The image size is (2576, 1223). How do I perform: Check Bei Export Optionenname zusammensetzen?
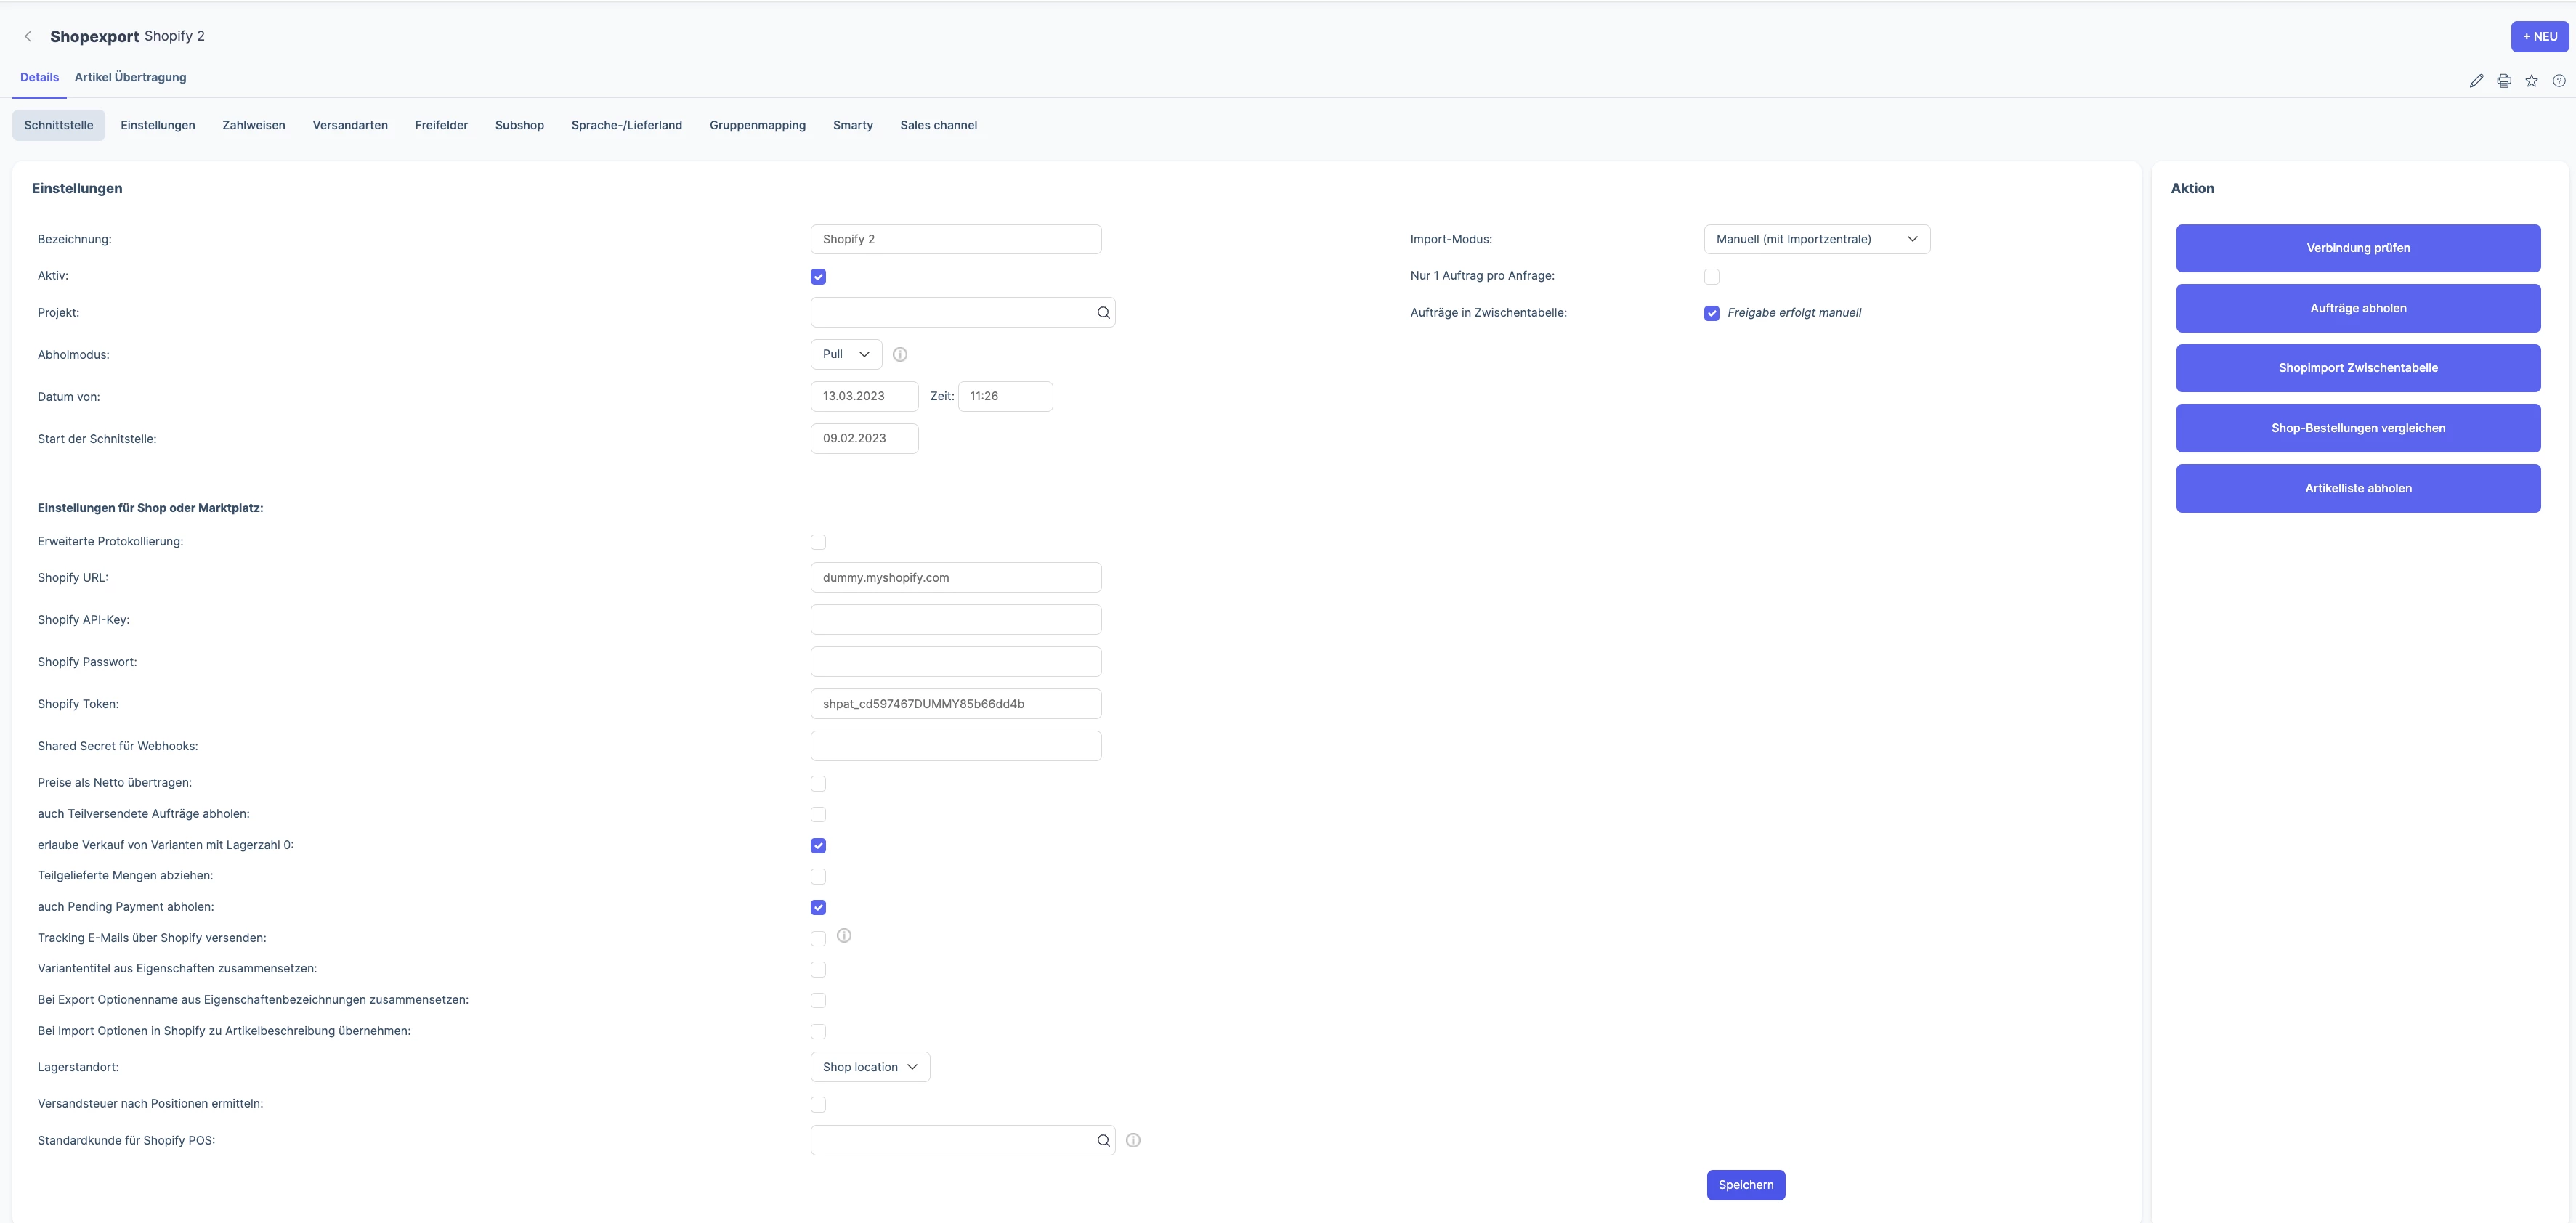[818, 1001]
